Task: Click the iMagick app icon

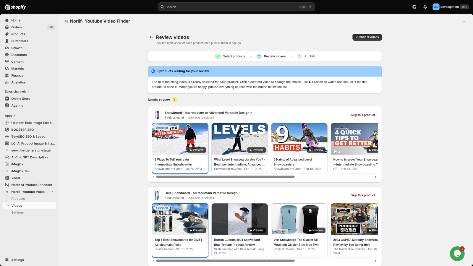Action: pyautogui.click(x=7, y=164)
